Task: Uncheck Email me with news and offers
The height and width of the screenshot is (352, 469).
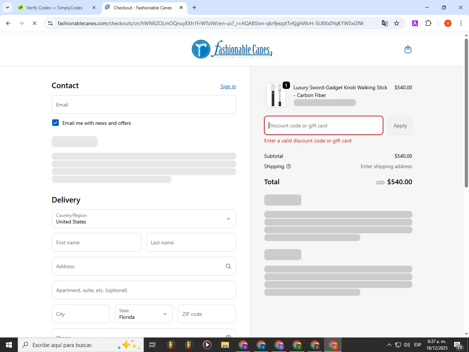Action: pyautogui.click(x=55, y=123)
